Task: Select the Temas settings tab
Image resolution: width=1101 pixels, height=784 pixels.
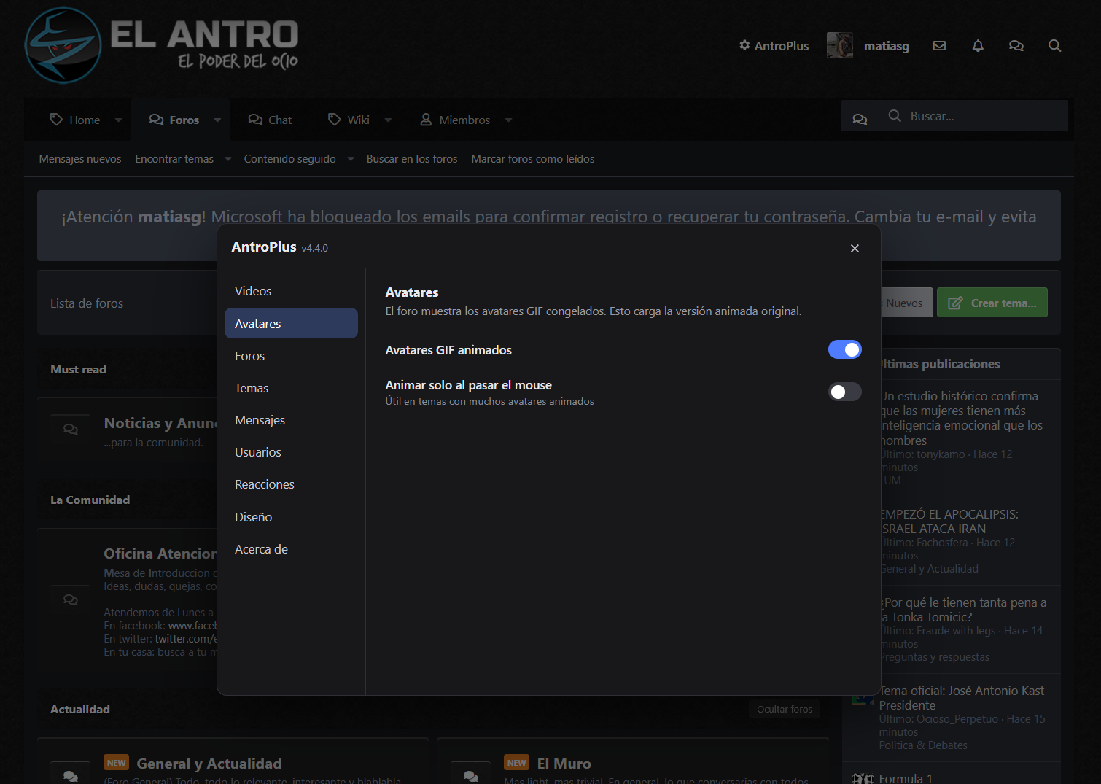Action: [291, 388]
